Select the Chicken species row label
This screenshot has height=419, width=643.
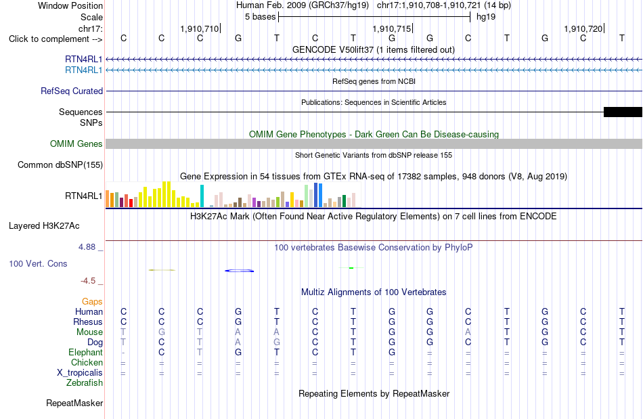(87, 362)
